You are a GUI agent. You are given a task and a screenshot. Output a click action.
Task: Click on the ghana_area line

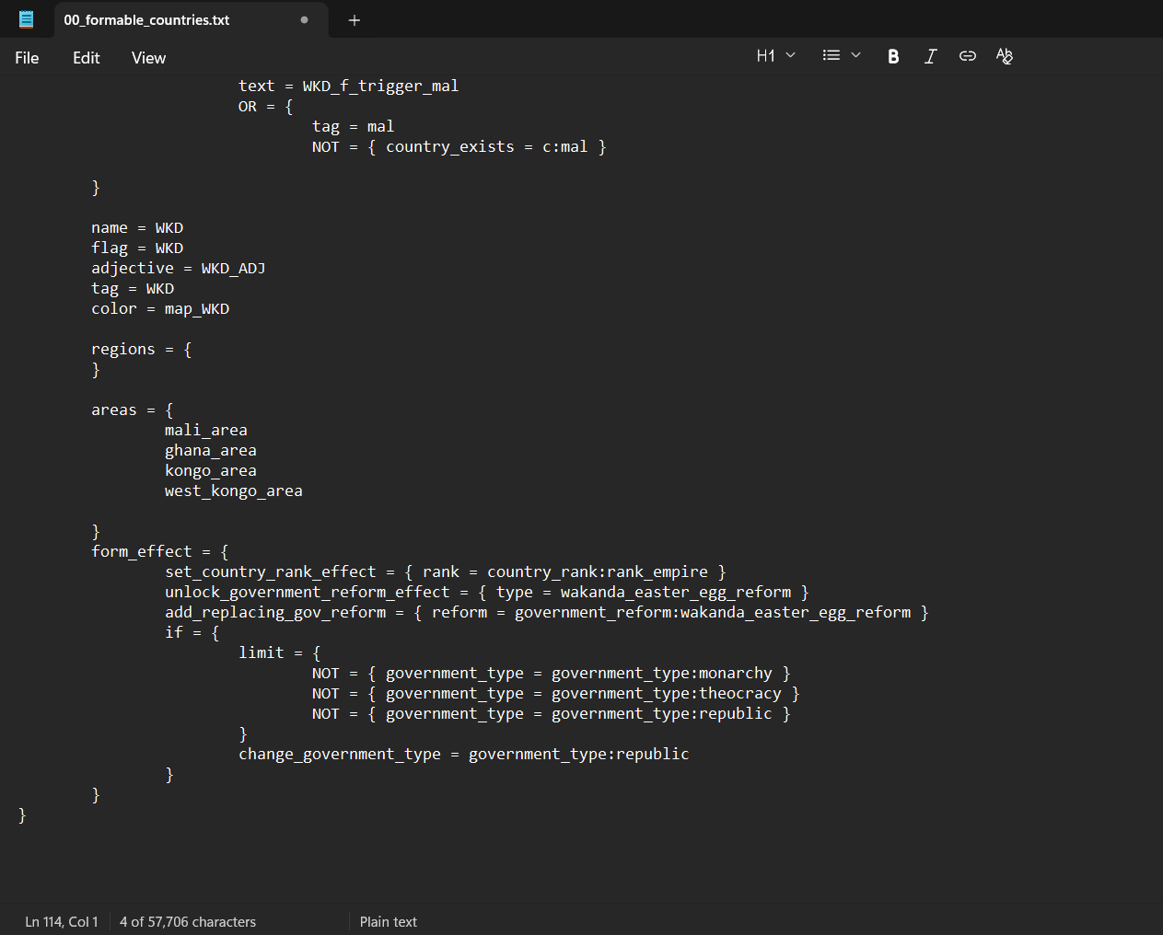[210, 450]
